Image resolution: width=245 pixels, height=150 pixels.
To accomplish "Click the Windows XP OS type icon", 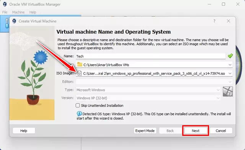I will click(228, 92).
